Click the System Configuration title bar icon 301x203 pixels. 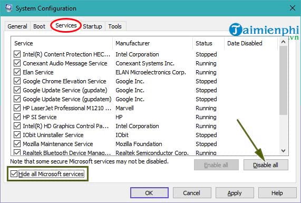(8, 8)
